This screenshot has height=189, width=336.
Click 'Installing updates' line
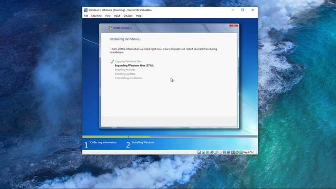(125, 74)
